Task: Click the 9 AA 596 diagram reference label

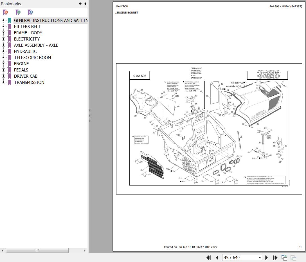Action: pos(140,76)
